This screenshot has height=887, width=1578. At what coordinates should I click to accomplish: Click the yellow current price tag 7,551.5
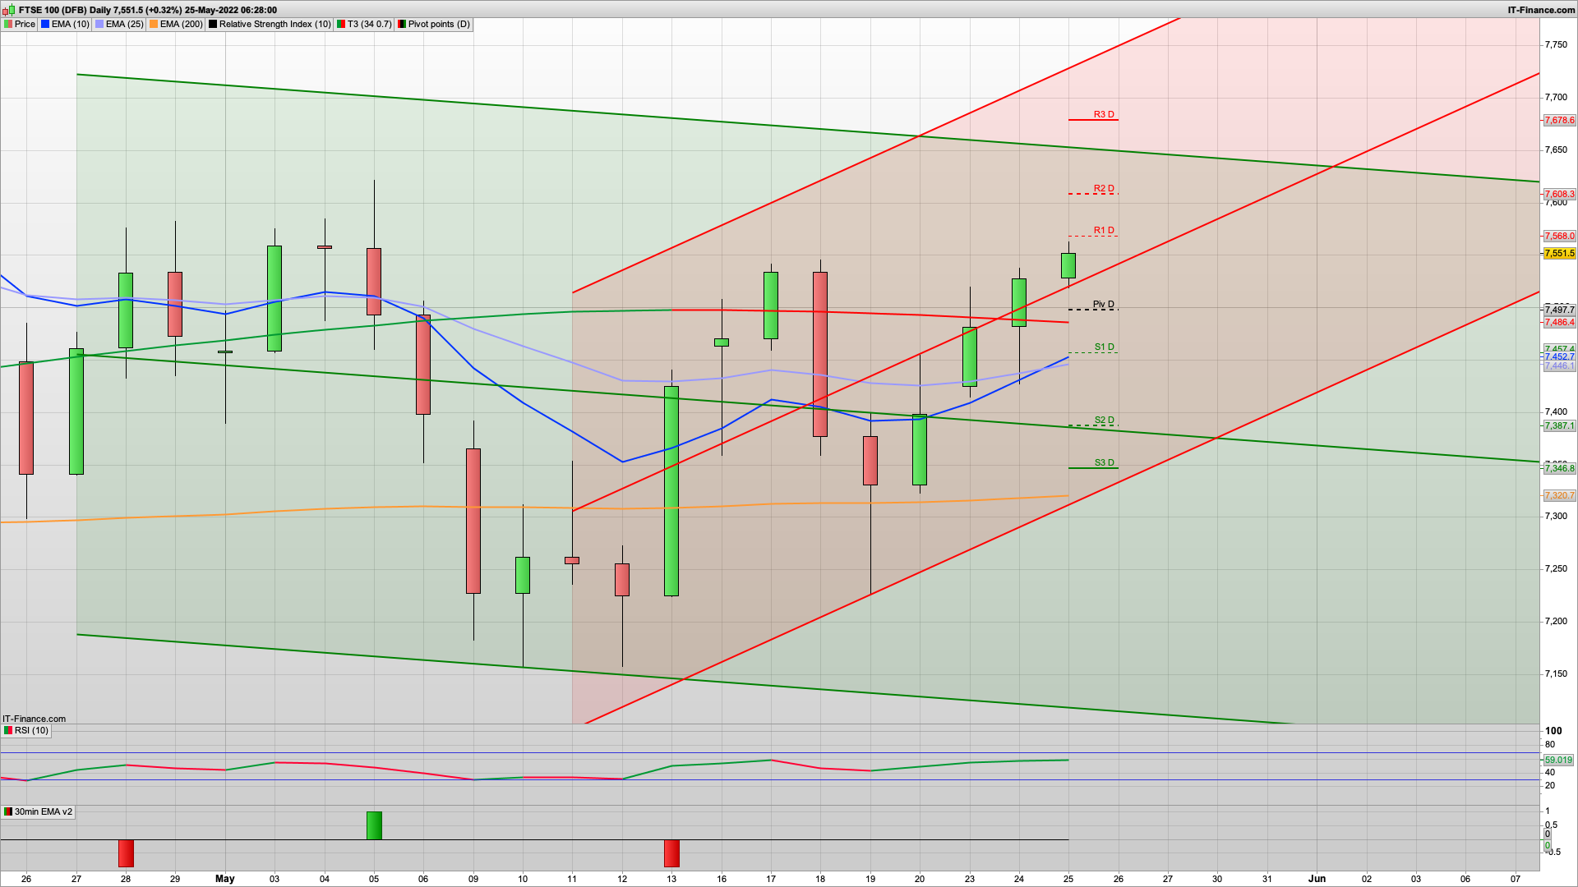click(x=1559, y=253)
